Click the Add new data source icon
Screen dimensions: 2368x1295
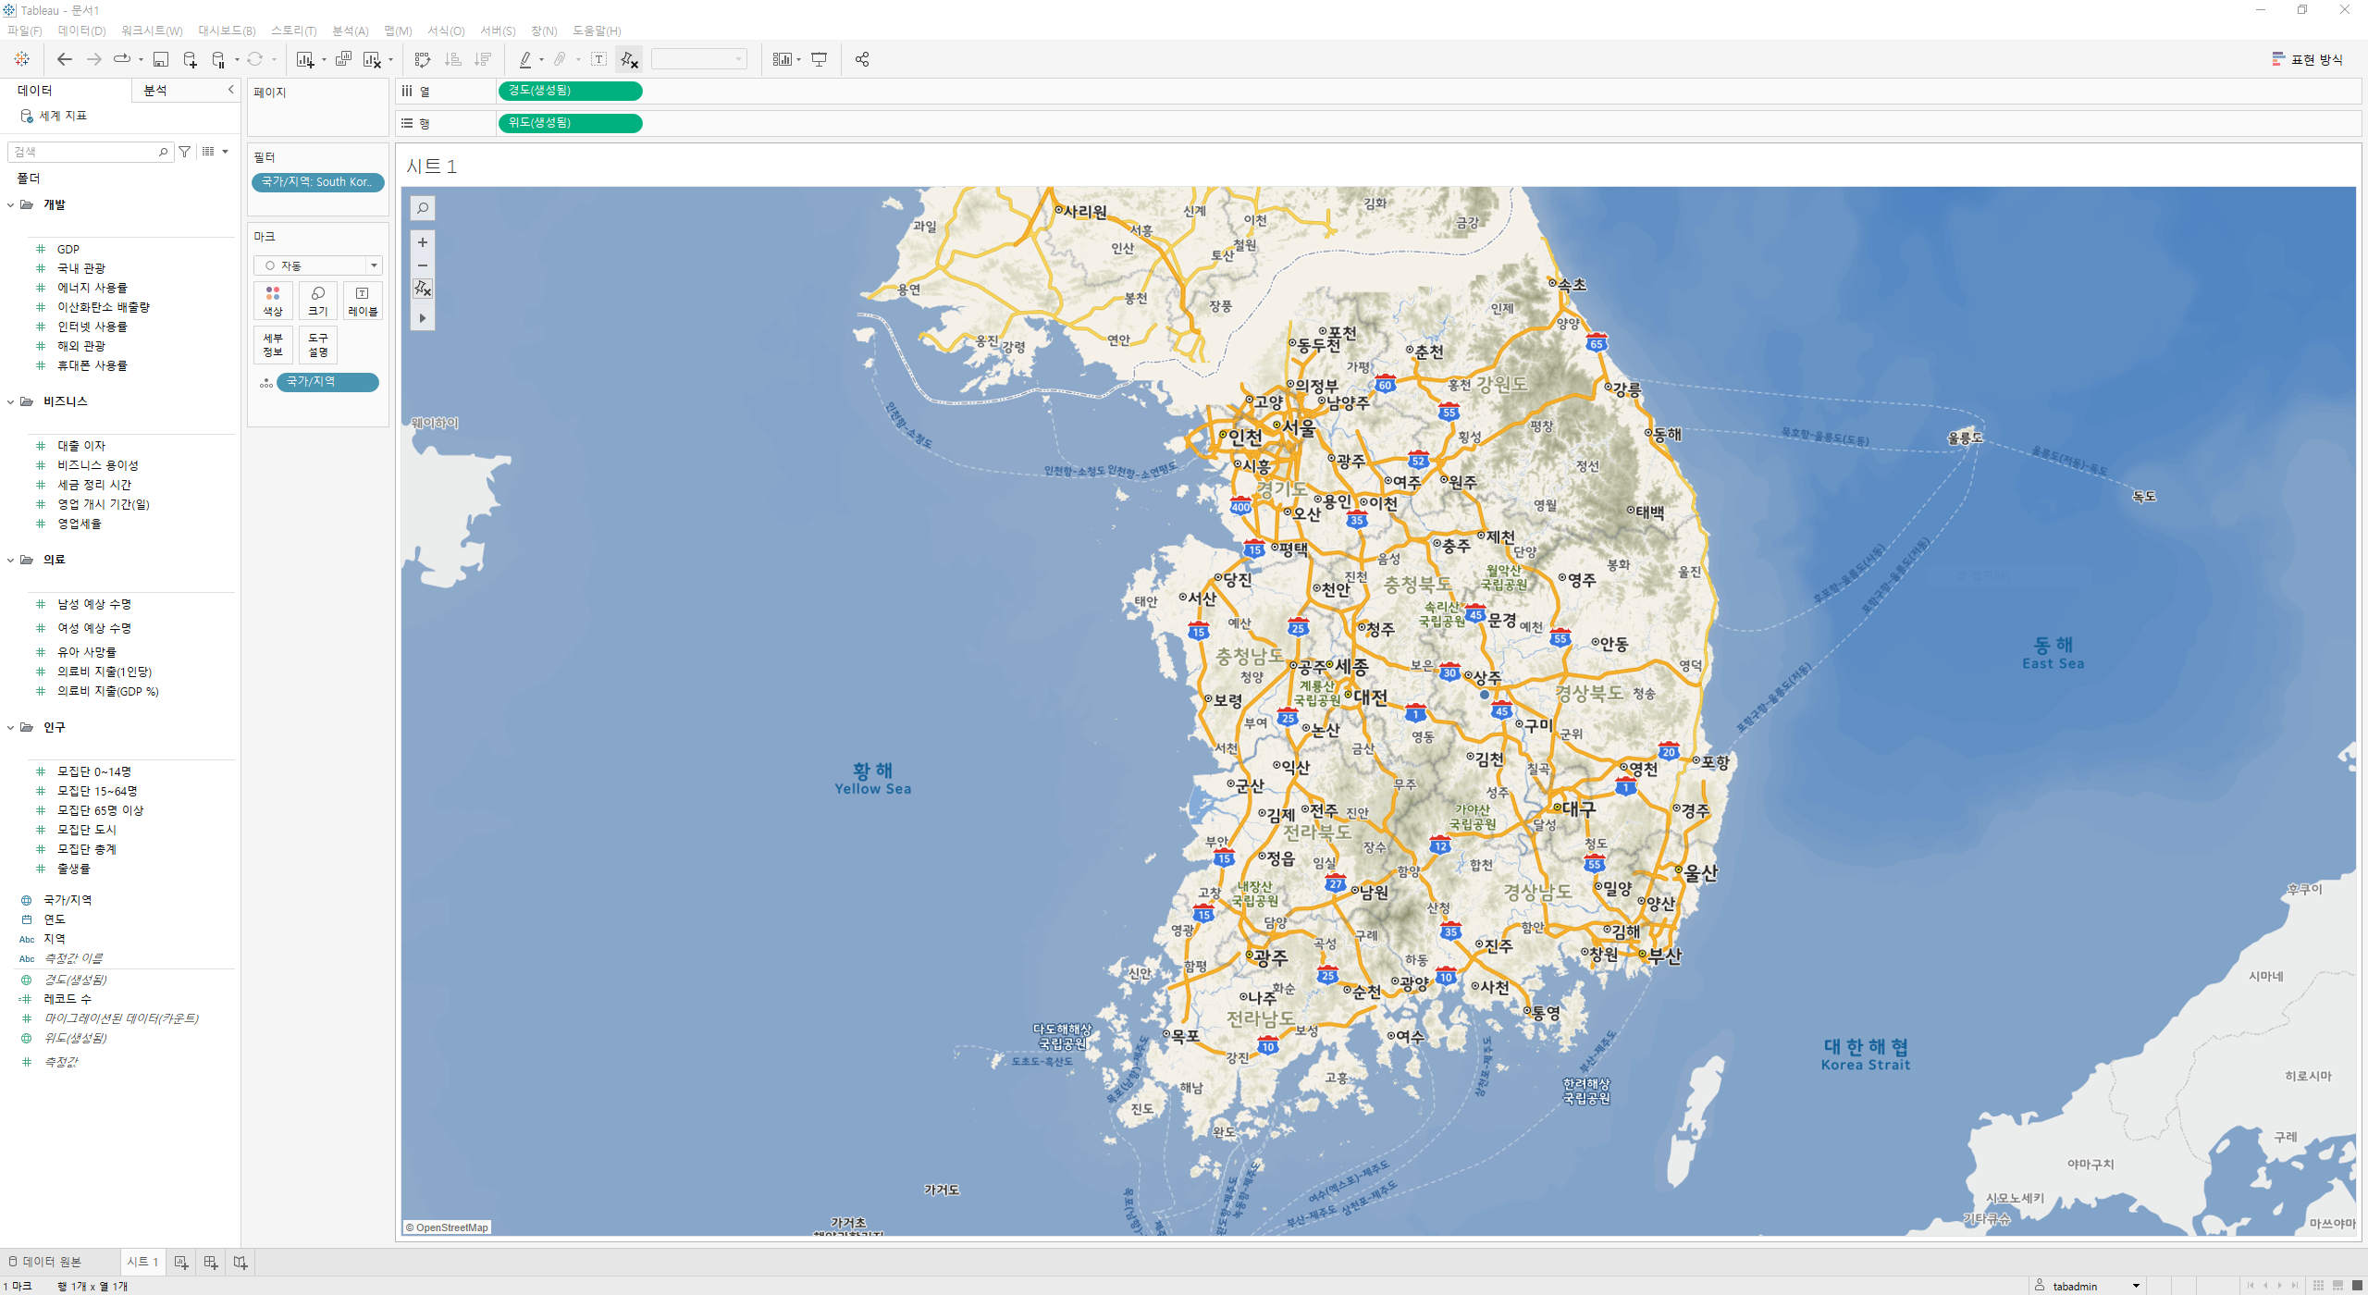(x=190, y=60)
